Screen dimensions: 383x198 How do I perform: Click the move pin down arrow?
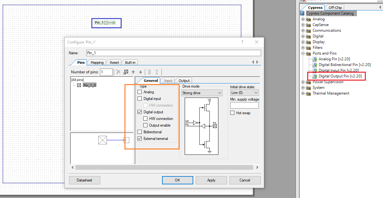[x=140, y=72]
